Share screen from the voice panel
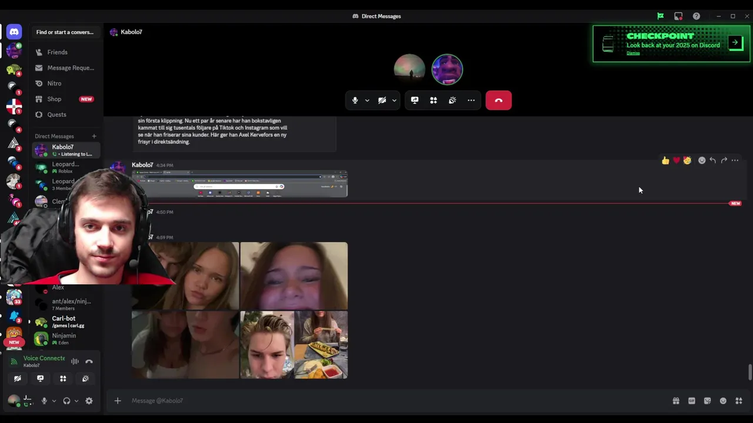Image resolution: width=753 pixels, height=423 pixels. (x=40, y=379)
